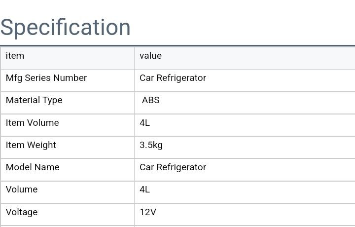Select the Mfg Series Number label
Screen dimensions: 355x227
click(46, 78)
